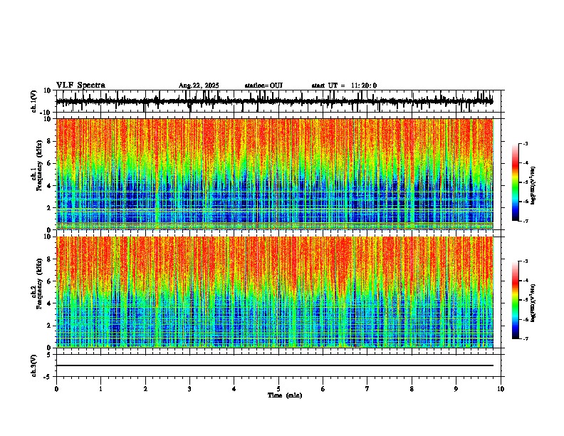Click the "ch.1(V)" waveform axis label
This screenshot has height=436, width=564.
[33, 101]
